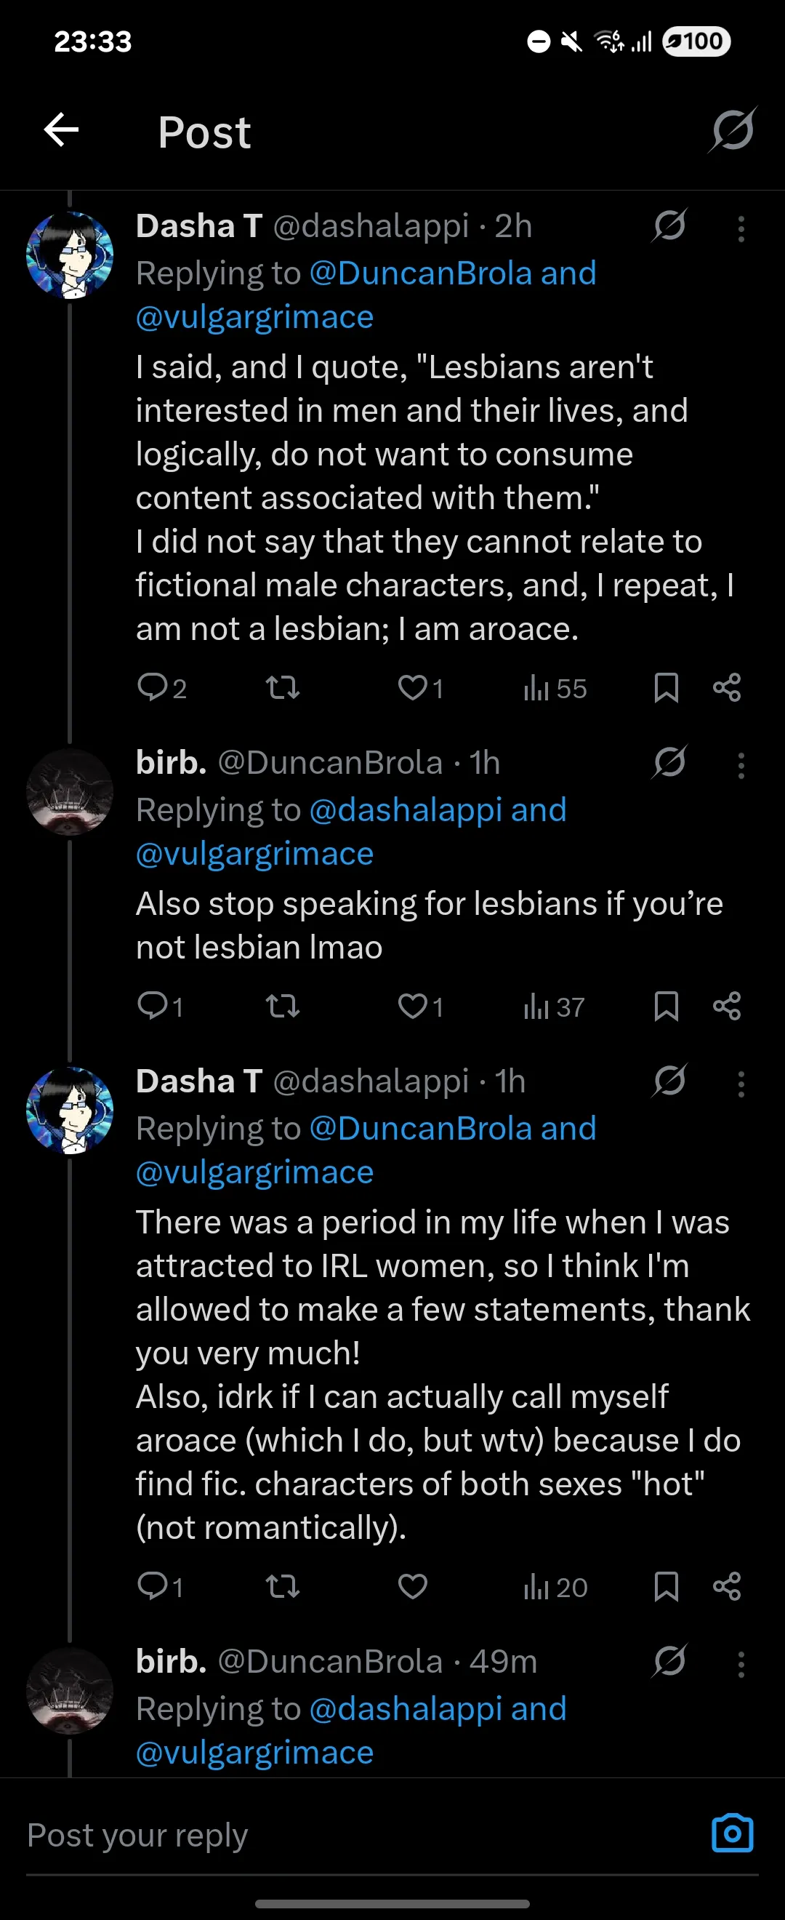Open Dasha T's profile avatar at top
This screenshot has width=785, height=1920.
pos(70,255)
